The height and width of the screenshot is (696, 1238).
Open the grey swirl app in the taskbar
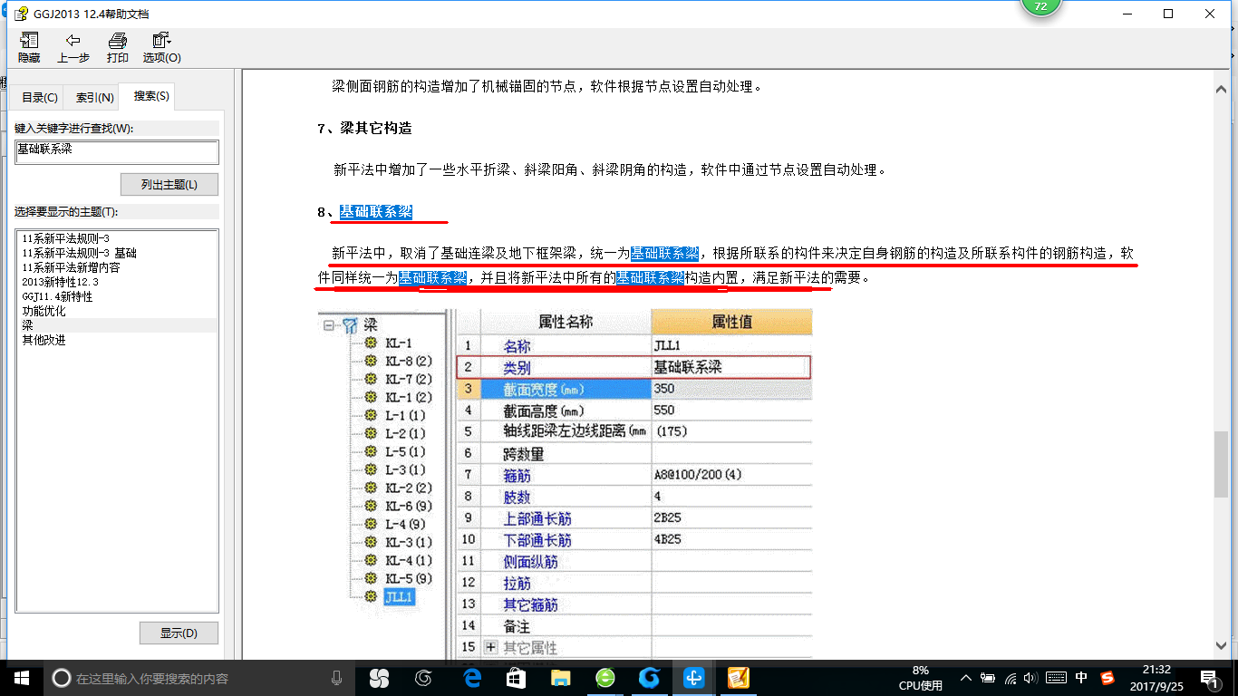pos(423,678)
